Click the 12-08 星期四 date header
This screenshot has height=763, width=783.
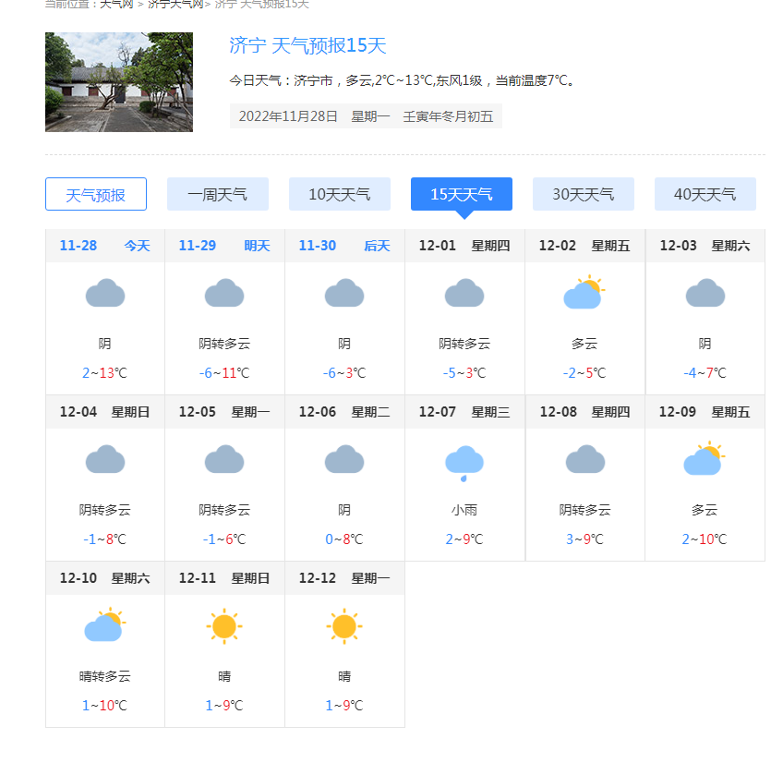584,412
